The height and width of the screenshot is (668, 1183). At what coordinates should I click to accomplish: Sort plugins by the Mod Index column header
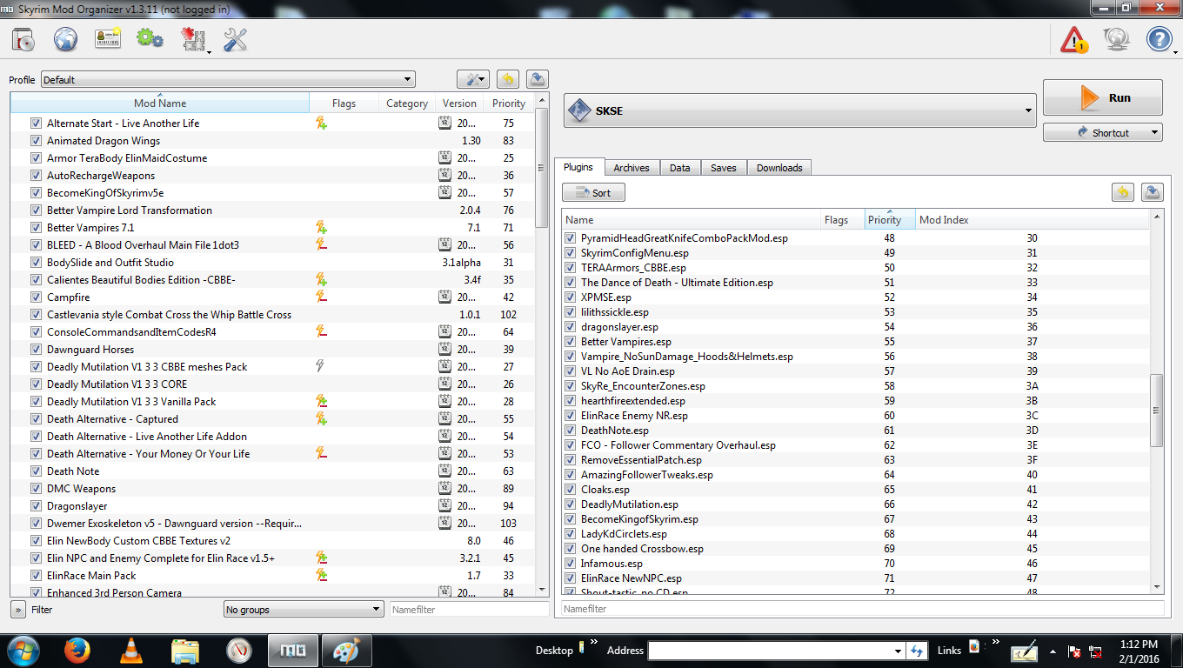1031,220
